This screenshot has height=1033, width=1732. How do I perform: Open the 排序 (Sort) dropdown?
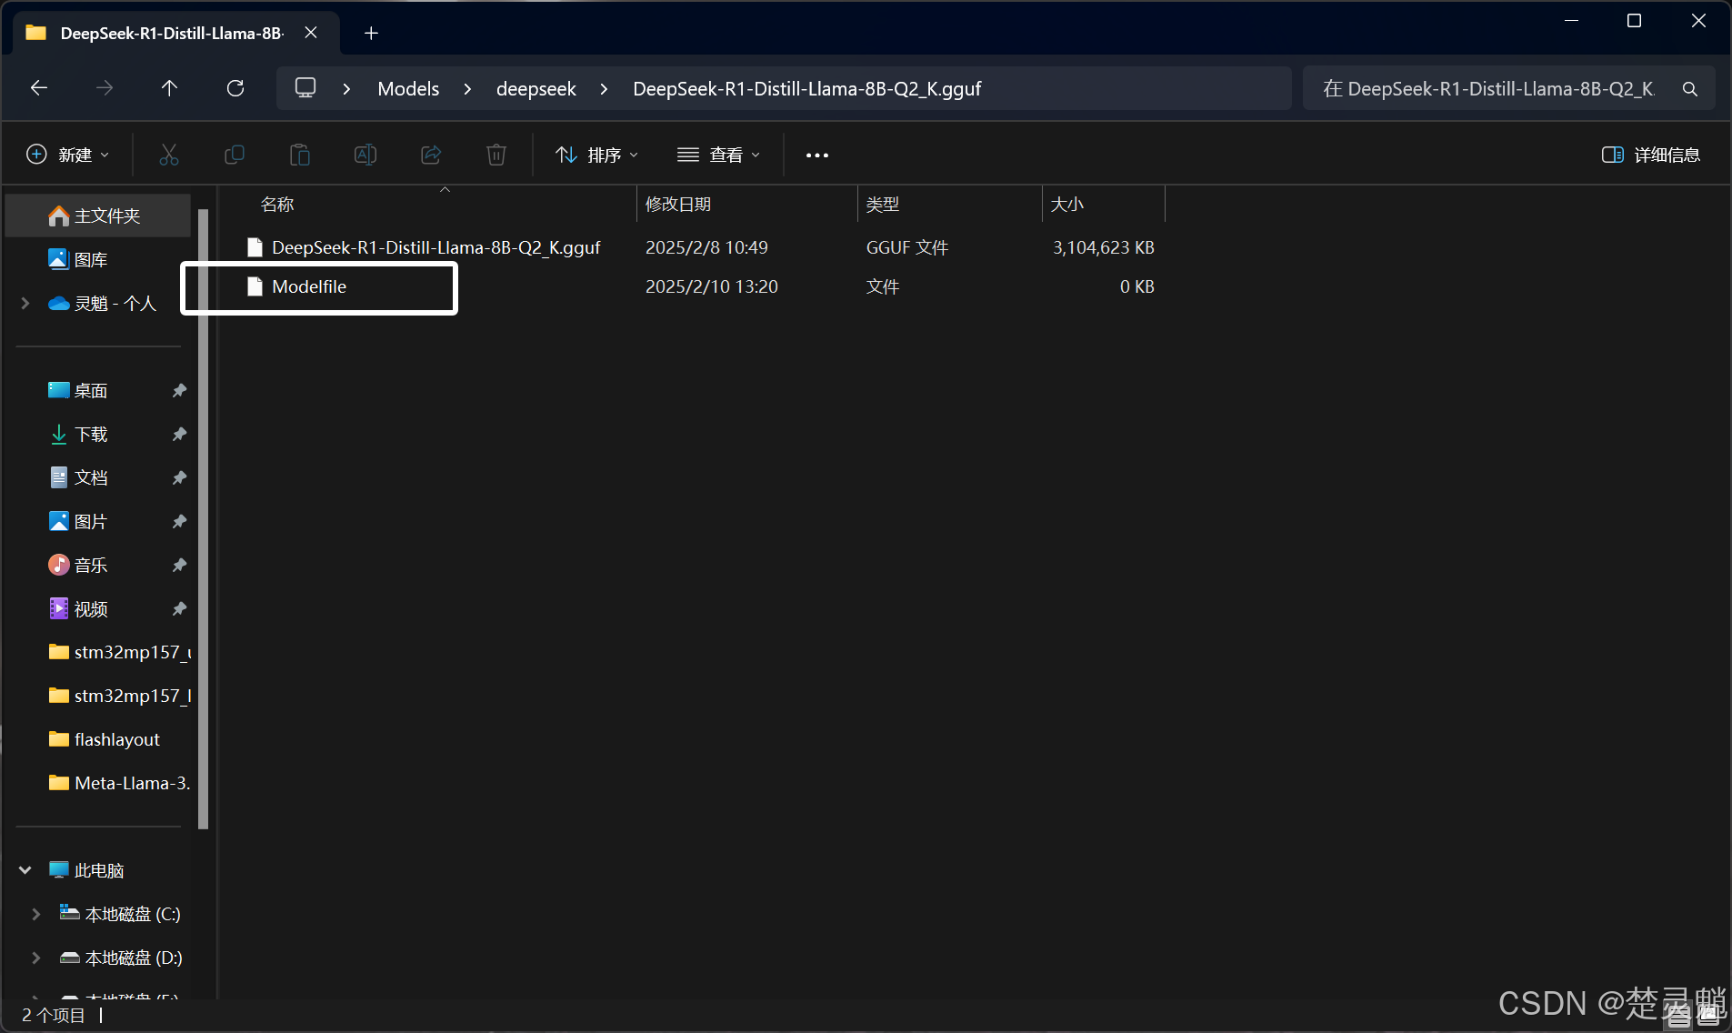[597, 155]
